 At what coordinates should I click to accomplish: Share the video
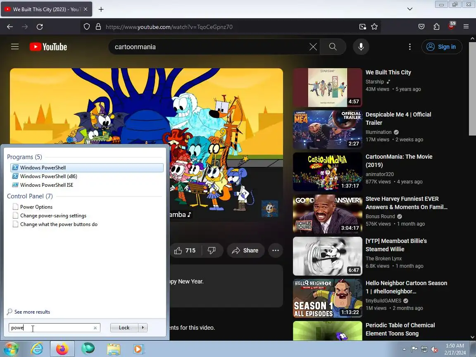pos(245,250)
